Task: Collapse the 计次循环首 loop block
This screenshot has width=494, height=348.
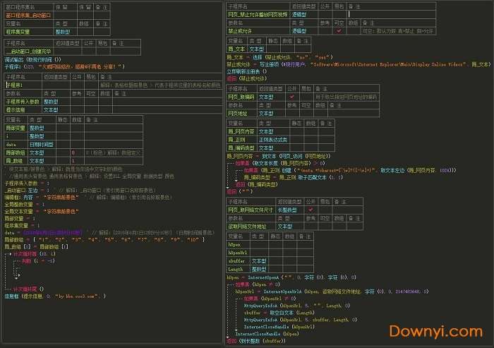Action: [x=7, y=253]
